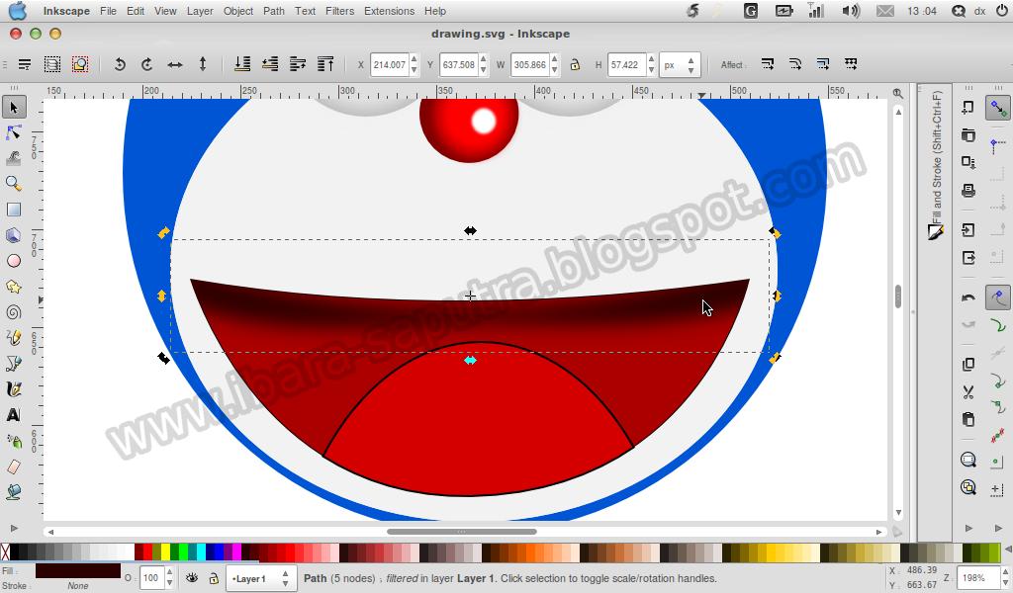Toggle Affect move gradients option
The image size is (1013, 593).
823,64
